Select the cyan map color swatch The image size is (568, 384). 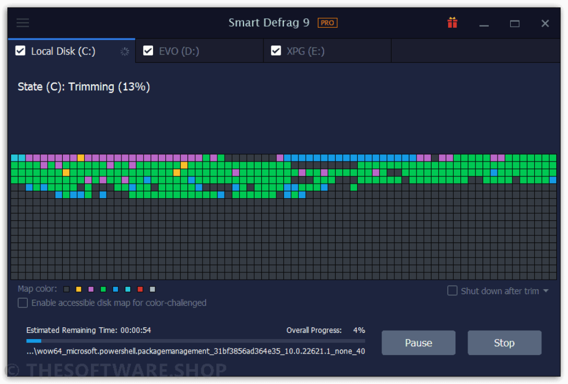point(128,289)
